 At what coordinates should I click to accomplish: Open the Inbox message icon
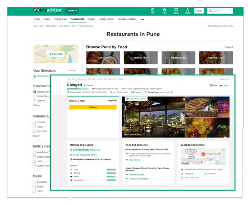176,10
